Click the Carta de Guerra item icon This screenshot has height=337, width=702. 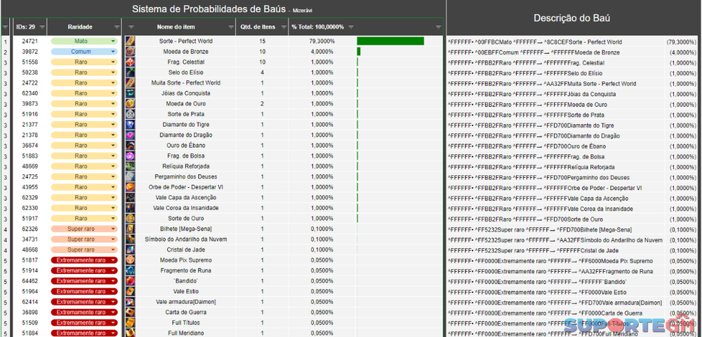click(x=130, y=312)
